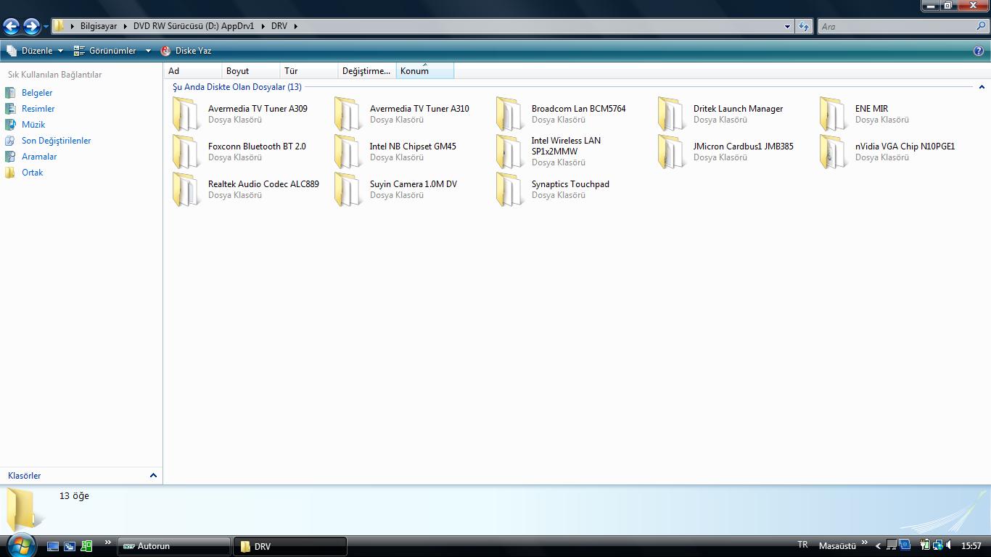Sort by the Tür column header
991x557 pixels.
coord(309,71)
